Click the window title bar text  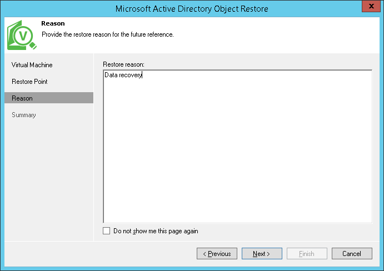click(x=192, y=8)
